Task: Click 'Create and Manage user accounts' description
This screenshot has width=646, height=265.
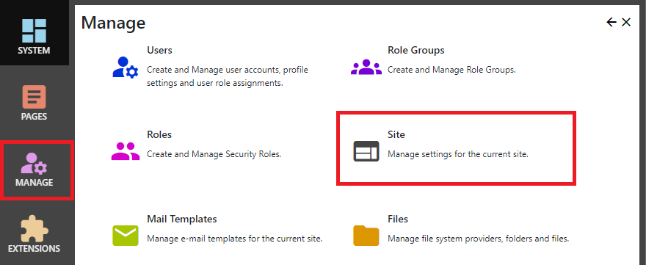Action: point(228,76)
